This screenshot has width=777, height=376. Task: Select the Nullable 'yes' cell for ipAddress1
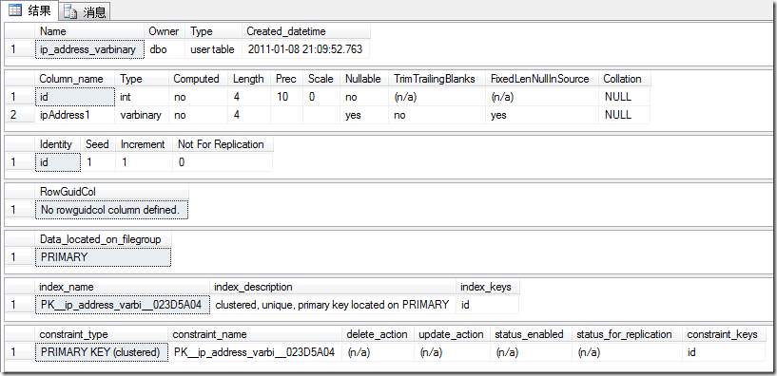[364, 115]
